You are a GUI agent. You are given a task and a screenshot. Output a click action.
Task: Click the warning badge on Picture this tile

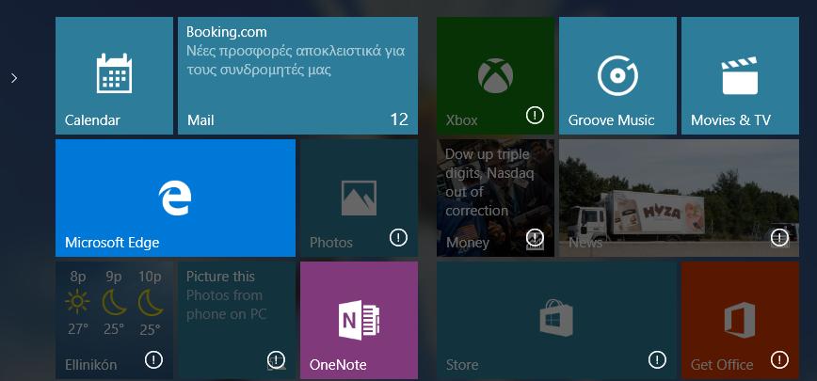click(x=276, y=359)
